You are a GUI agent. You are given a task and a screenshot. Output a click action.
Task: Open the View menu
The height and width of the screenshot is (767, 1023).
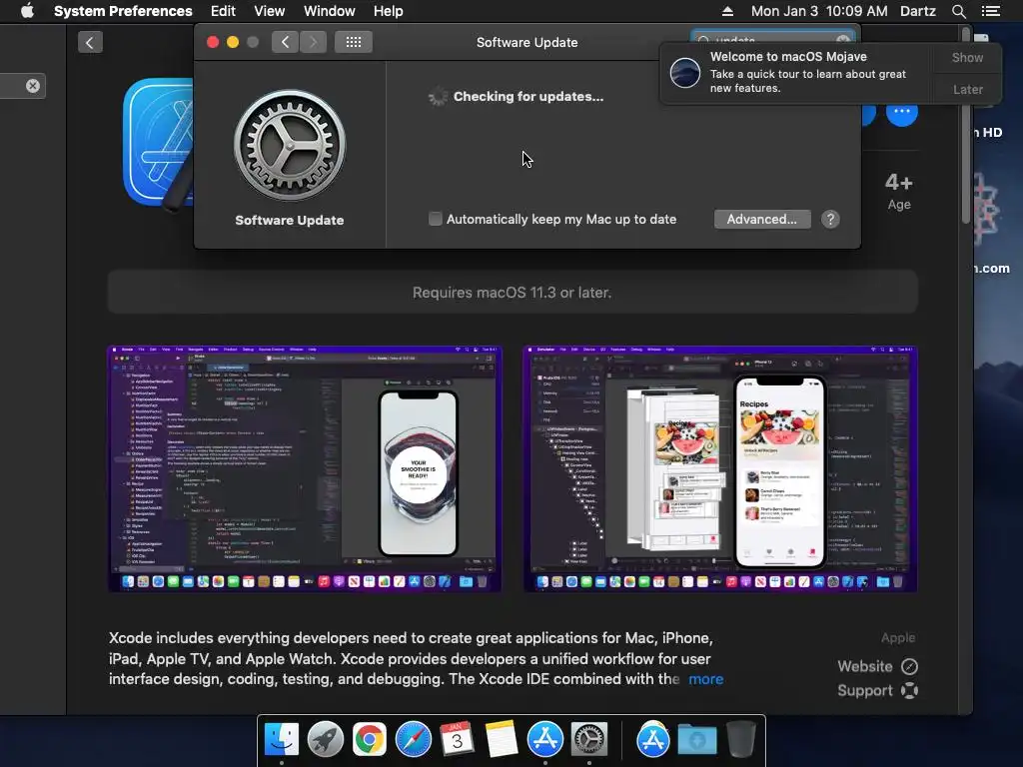coord(269,11)
